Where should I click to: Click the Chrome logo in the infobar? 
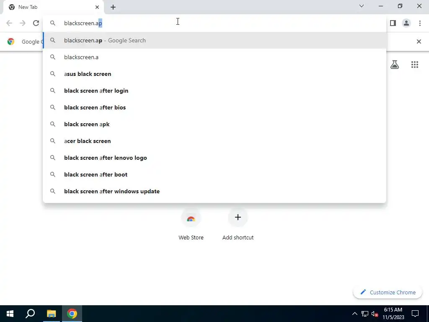(x=11, y=42)
